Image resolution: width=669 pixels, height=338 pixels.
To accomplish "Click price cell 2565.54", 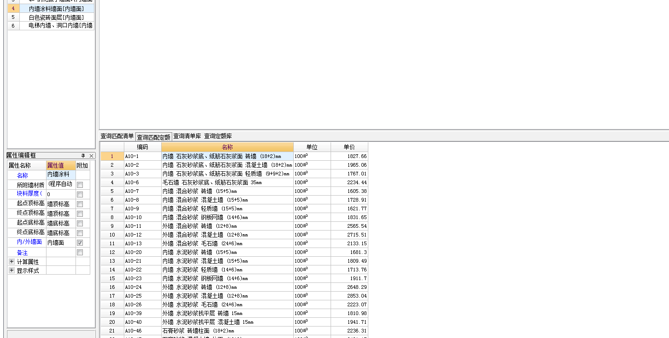I will (x=349, y=226).
